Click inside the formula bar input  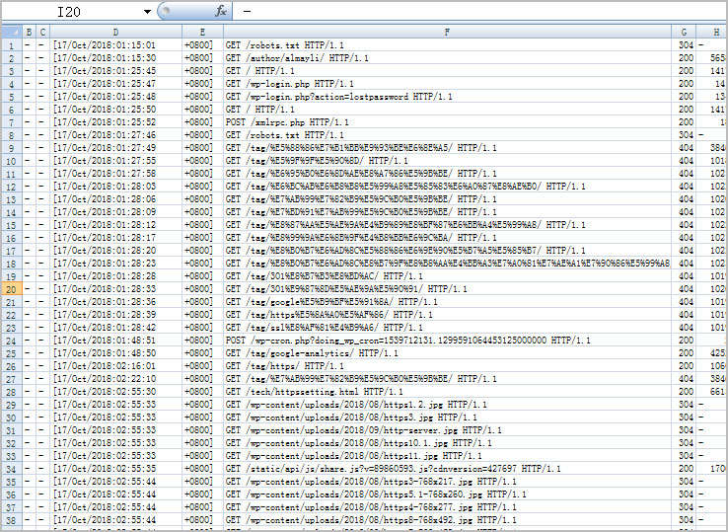coord(473,12)
